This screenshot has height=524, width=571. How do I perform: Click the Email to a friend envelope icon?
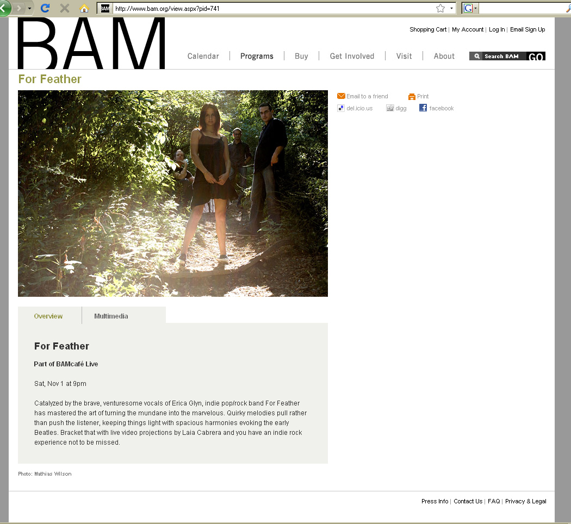coord(341,96)
